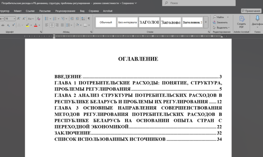Apply multilevel list
This screenshot has height=157, width=263.
(63, 18)
